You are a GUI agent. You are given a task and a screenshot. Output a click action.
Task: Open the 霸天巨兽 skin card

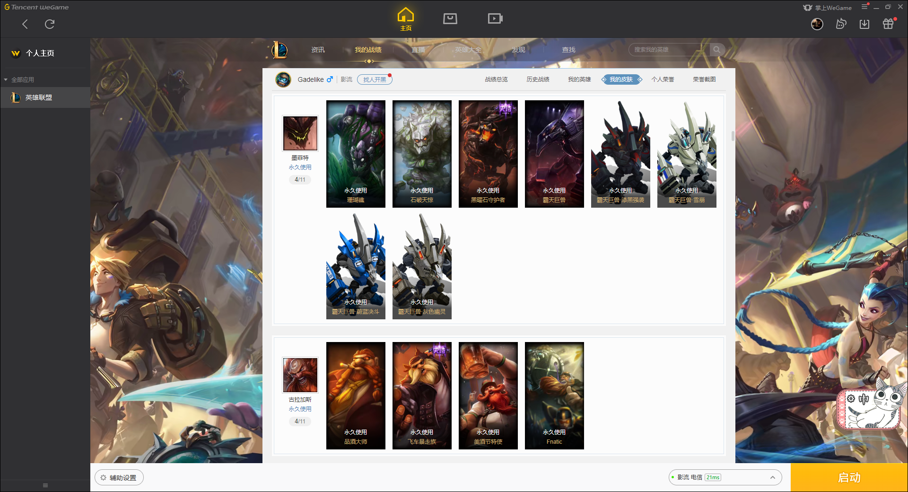[554, 154]
